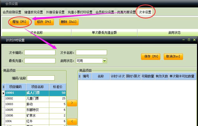Open right grid column selector icon
Image resolution: width=198 pixels, height=126 pixels.
pos(79,76)
